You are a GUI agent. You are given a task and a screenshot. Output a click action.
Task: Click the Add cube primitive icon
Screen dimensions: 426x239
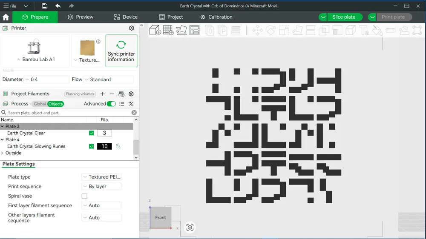tap(155, 30)
